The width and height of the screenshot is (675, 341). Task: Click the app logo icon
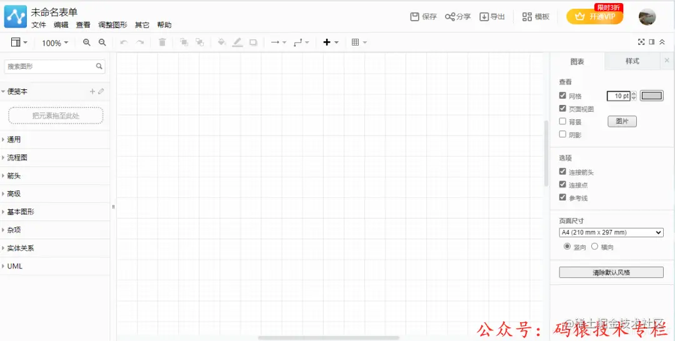(16, 17)
